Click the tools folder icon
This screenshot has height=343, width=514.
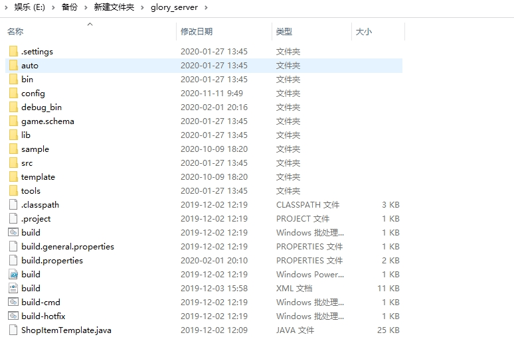(x=13, y=190)
